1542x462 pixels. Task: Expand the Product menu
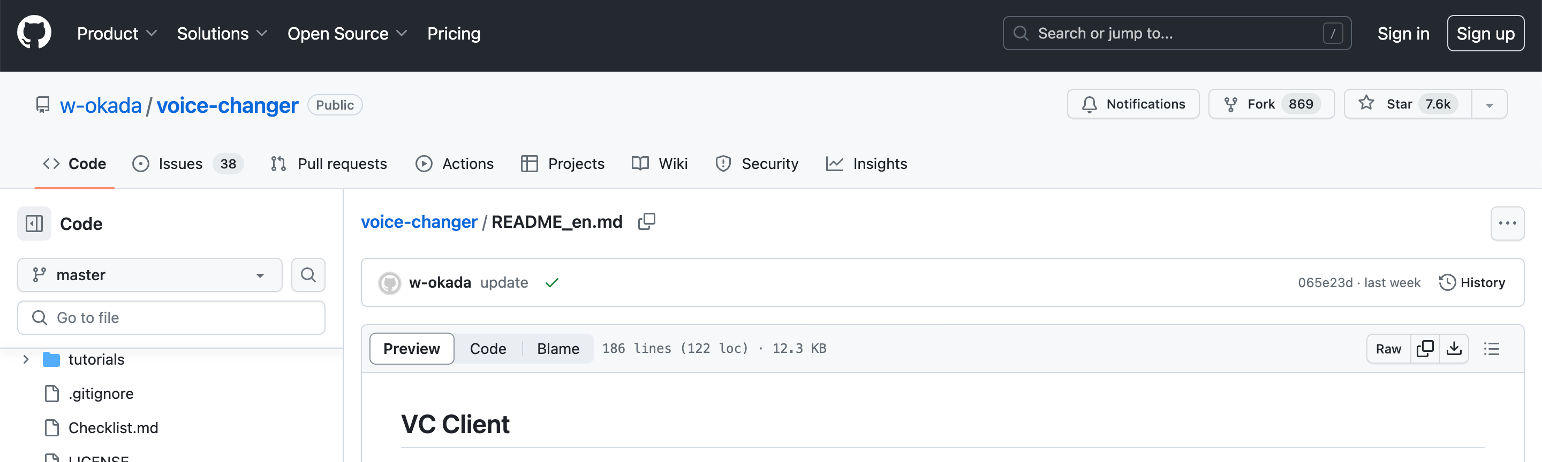(x=117, y=34)
